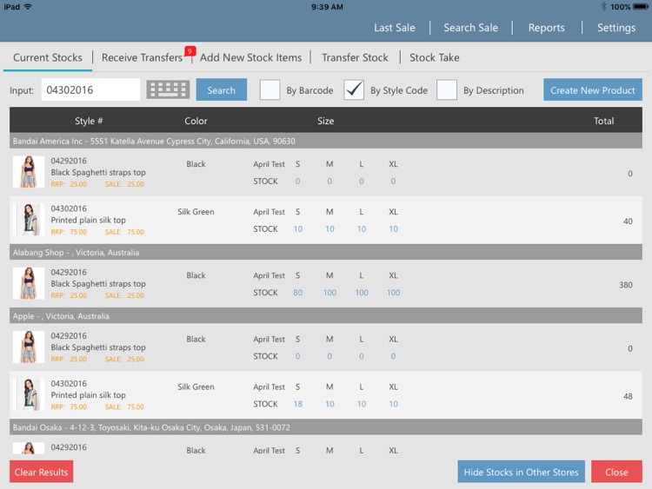The height and width of the screenshot is (489, 652).
Task: Click Hide Stocks in Other Stores
Action: [521, 472]
